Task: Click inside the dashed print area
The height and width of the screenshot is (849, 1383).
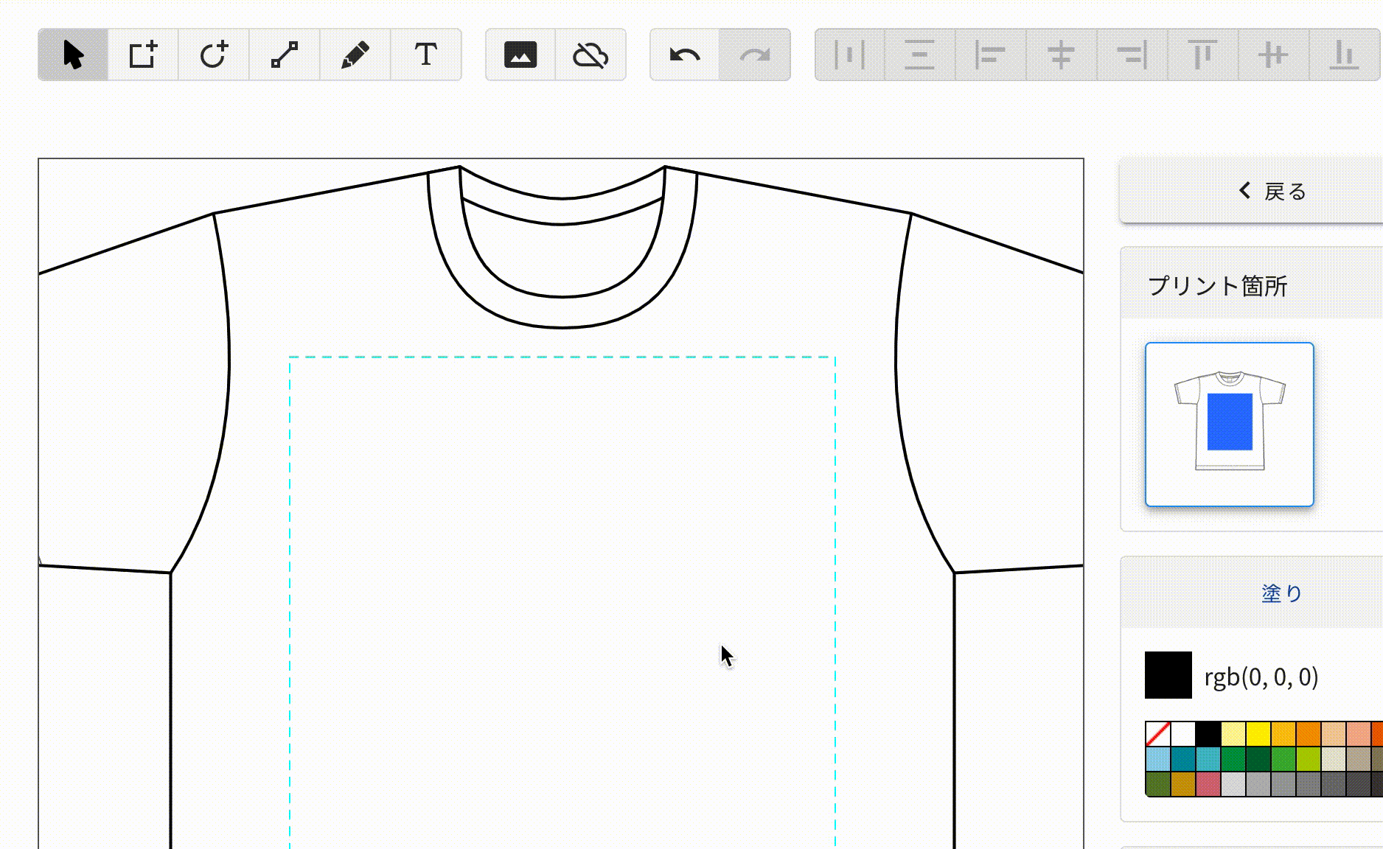Action: (x=562, y=590)
